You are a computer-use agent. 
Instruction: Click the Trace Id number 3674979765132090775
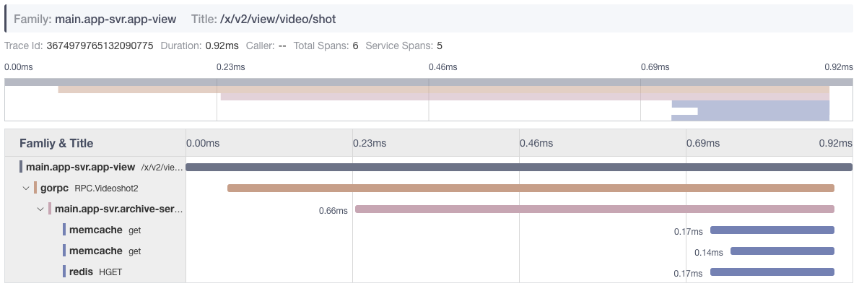(100, 46)
